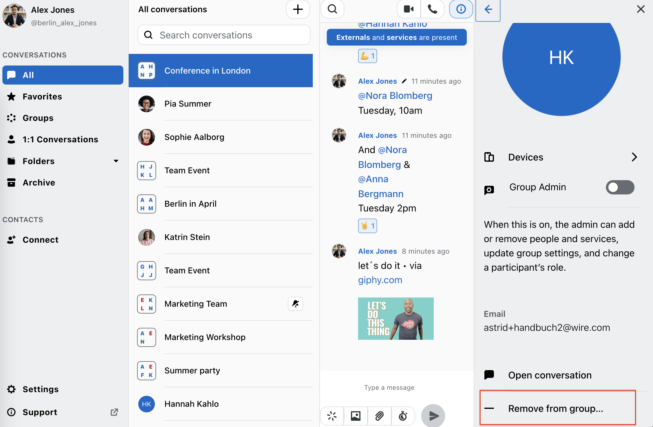
Task: Open the Favorites section
Action: [x=63, y=96]
